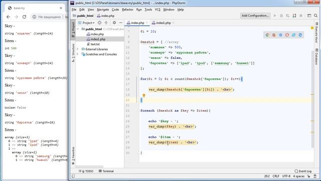Click the Stop toolbar icon
The width and height of the screenshot is (321, 181).
301,16
